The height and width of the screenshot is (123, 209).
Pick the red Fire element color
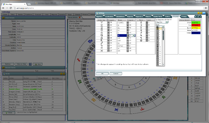pyautogui.click(x=196, y=25)
